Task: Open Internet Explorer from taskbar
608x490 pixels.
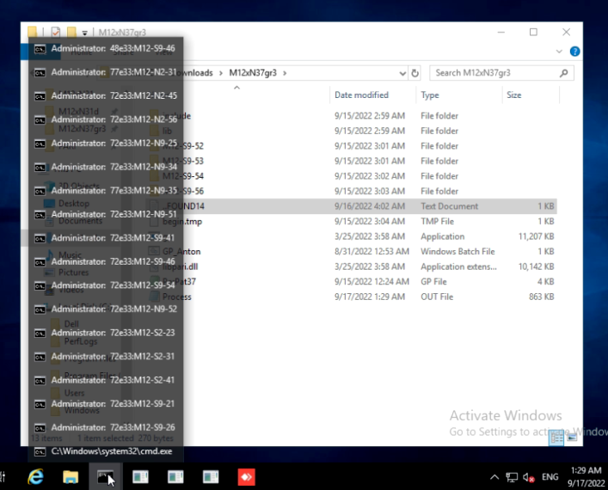Action: click(35, 477)
